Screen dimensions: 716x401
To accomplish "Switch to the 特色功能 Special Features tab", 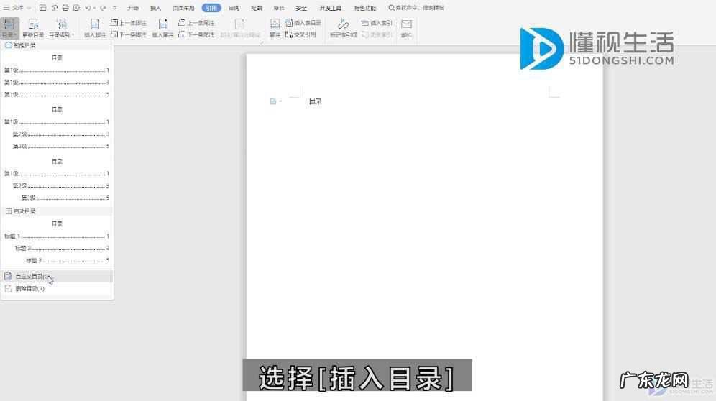I will click(365, 8).
